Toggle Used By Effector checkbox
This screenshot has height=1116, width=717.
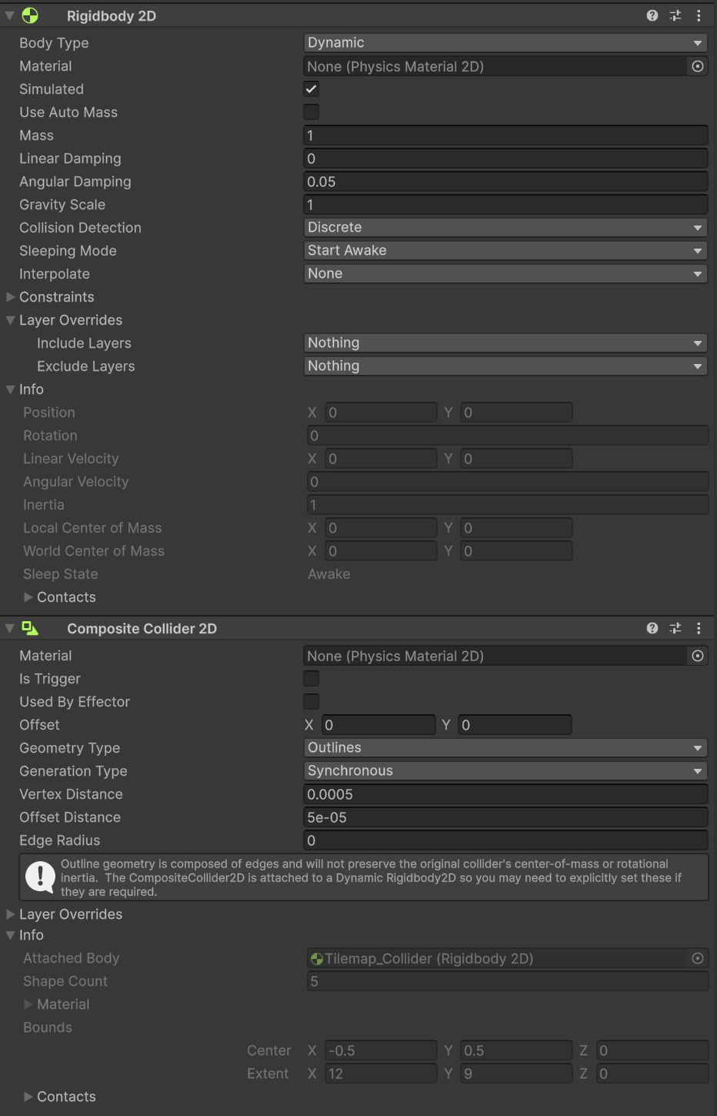click(x=312, y=702)
